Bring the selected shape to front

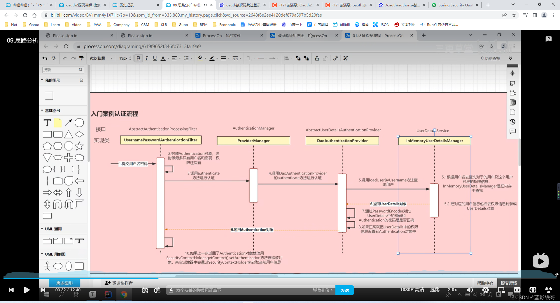(298, 58)
